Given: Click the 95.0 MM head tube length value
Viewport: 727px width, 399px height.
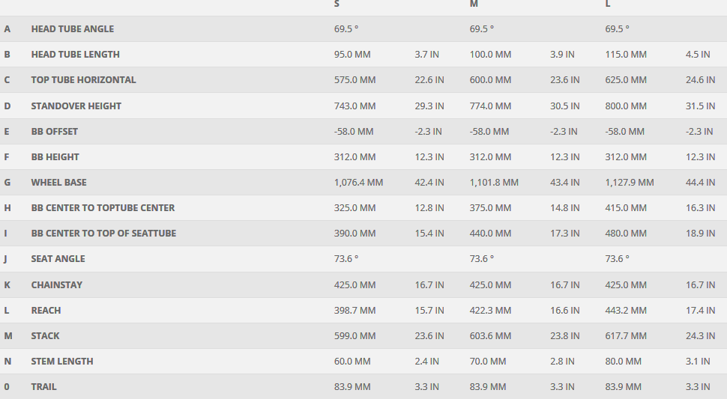Looking at the screenshot, I should [x=352, y=55].
